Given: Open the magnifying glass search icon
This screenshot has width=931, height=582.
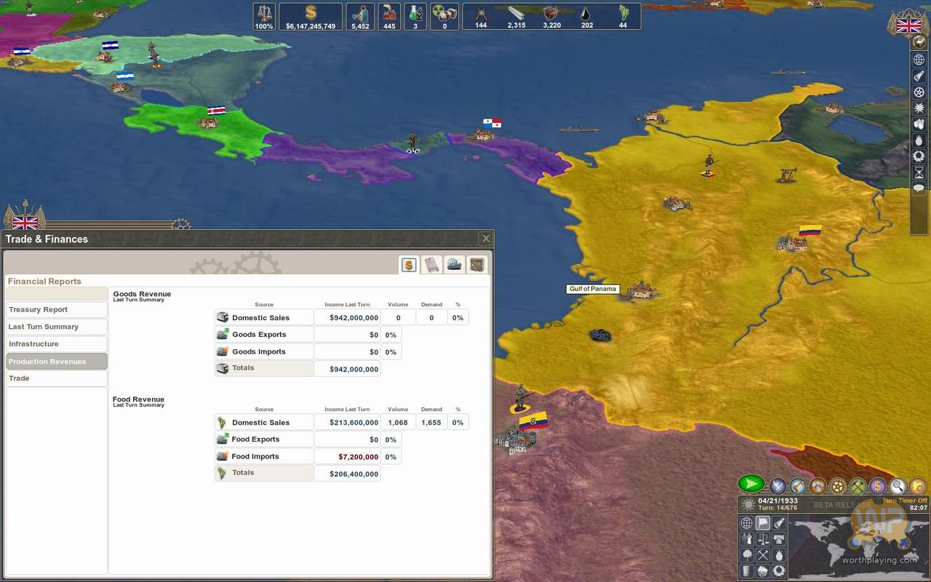Looking at the screenshot, I should [x=898, y=485].
